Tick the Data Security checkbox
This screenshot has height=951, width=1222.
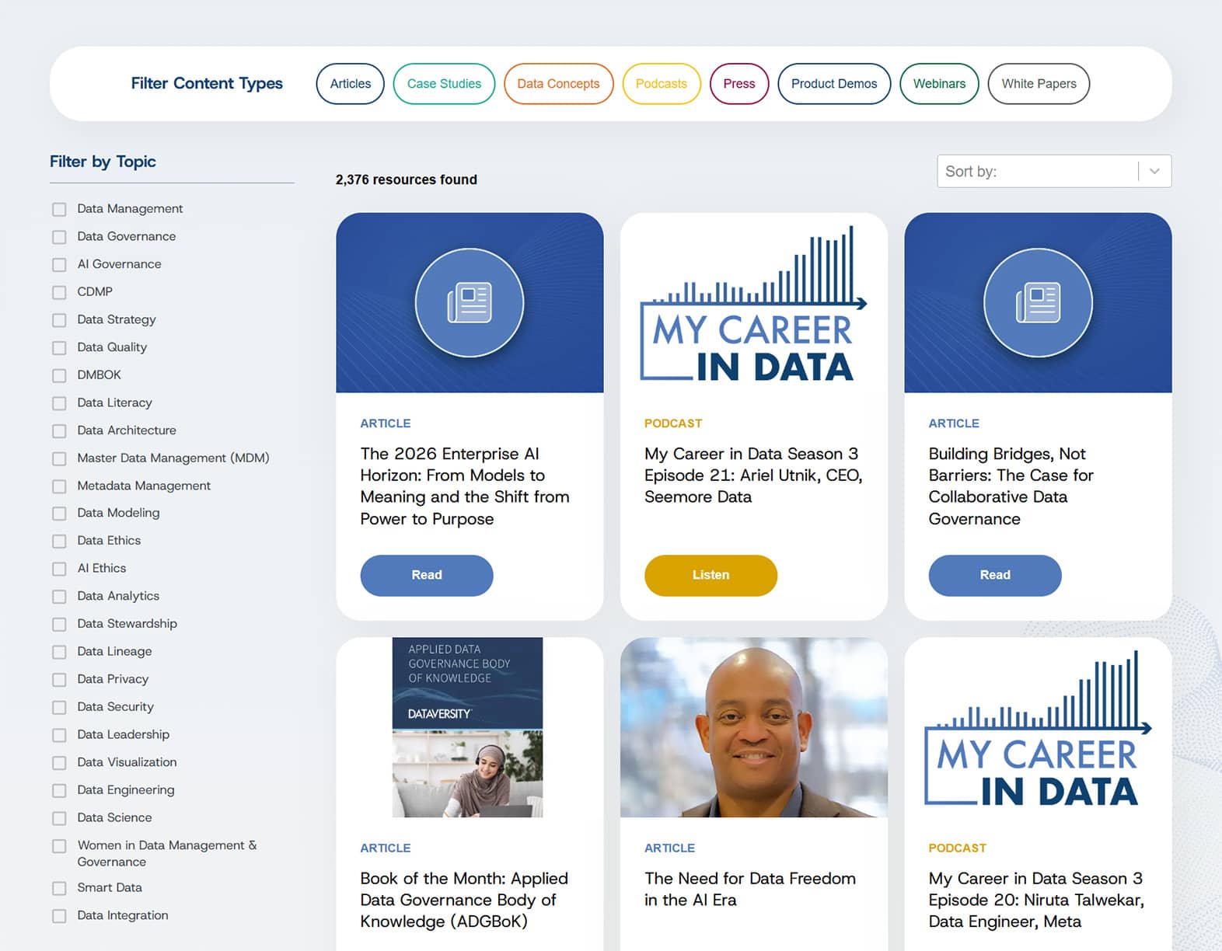tap(59, 707)
